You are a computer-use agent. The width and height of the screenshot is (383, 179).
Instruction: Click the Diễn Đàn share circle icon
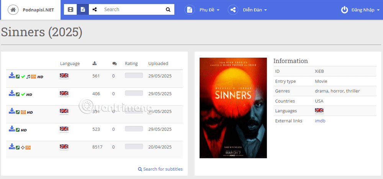tap(233, 10)
